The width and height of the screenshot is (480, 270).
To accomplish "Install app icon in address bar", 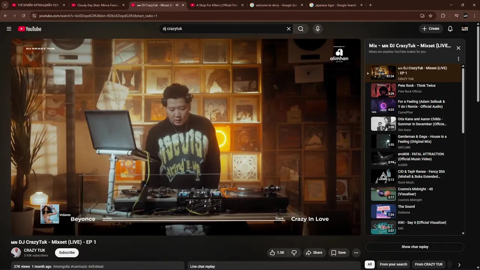I will 422,16.
